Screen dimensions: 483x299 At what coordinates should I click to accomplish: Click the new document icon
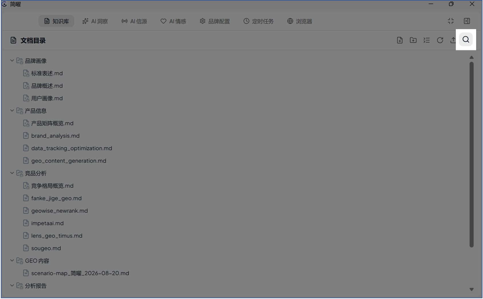400,40
